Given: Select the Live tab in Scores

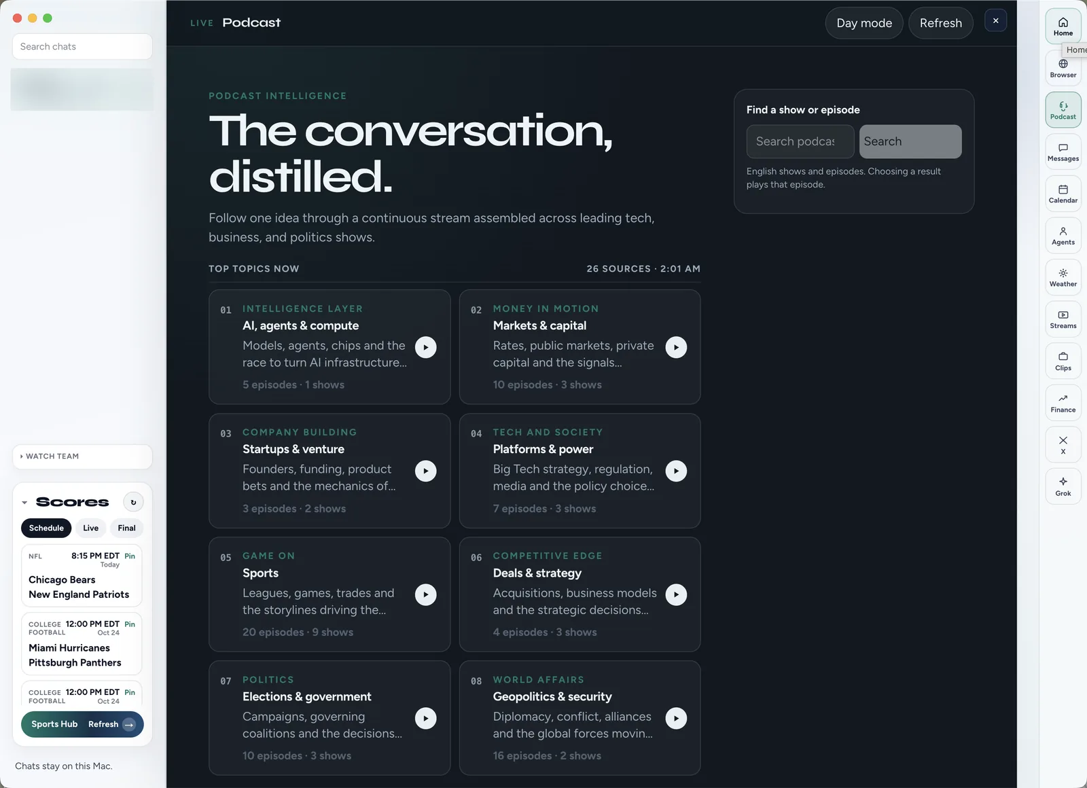Looking at the screenshot, I should pyautogui.click(x=90, y=528).
